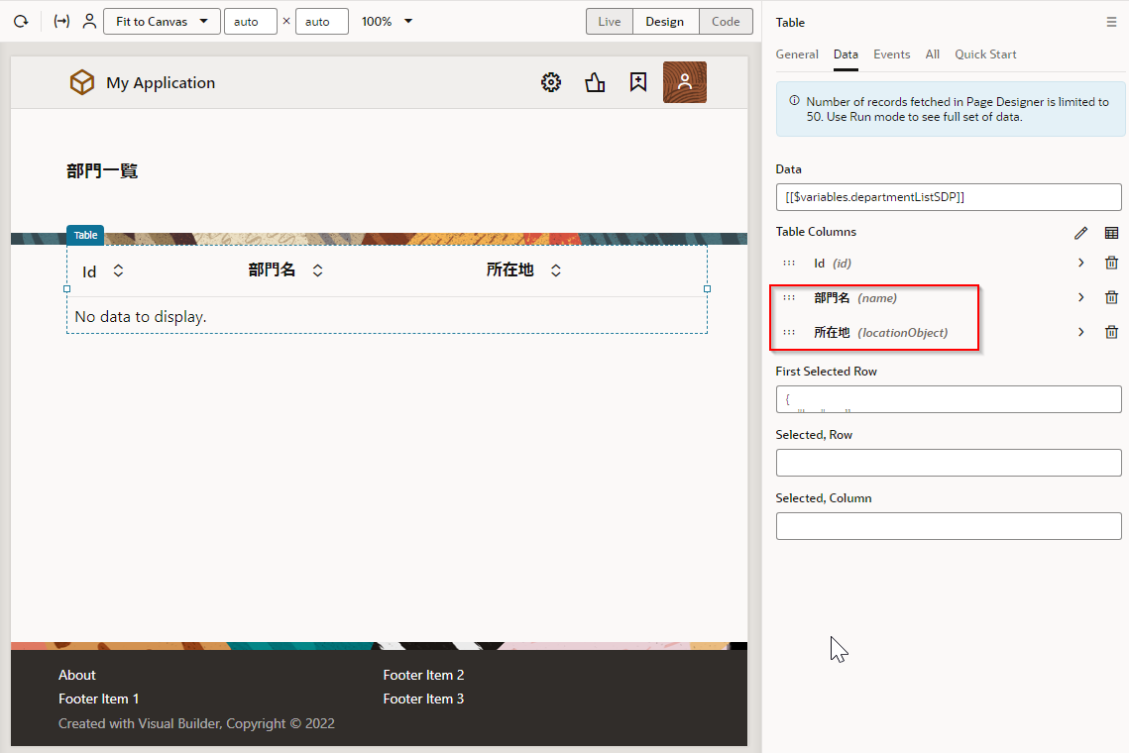Click the reload page icon in toolbar
Screen dimensions: 1129x753
click(x=21, y=21)
